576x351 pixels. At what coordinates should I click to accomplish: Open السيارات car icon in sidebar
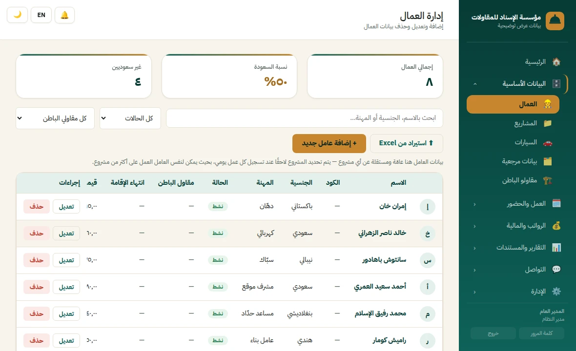(x=547, y=142)
